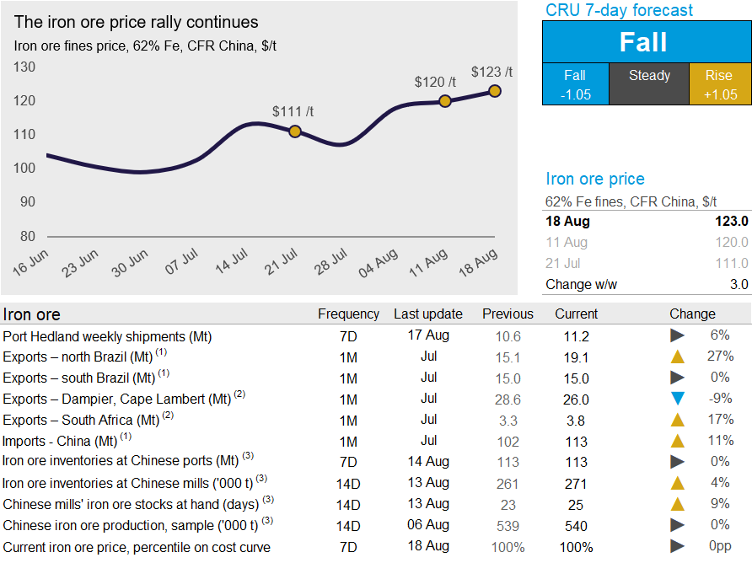This screenshot has width=752, height=563.
Task: Click the Last update column header
Action: pyautogui.click(x=428, y=314)
